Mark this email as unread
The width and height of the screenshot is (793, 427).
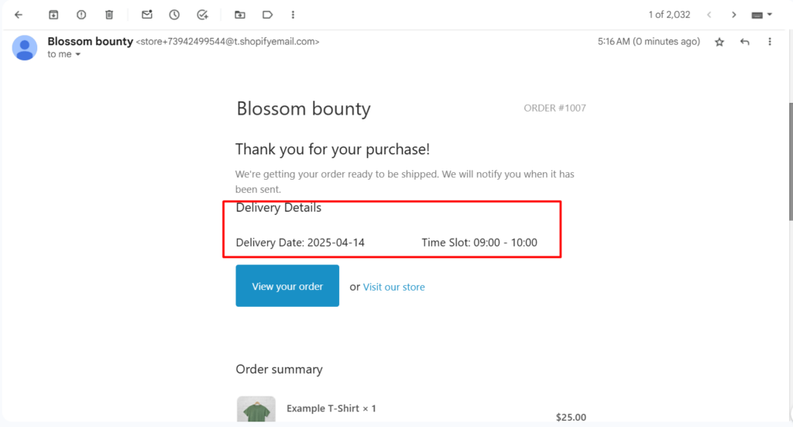(x=147, y=15)
